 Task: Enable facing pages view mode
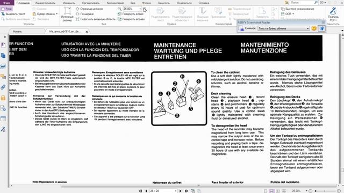278,191
